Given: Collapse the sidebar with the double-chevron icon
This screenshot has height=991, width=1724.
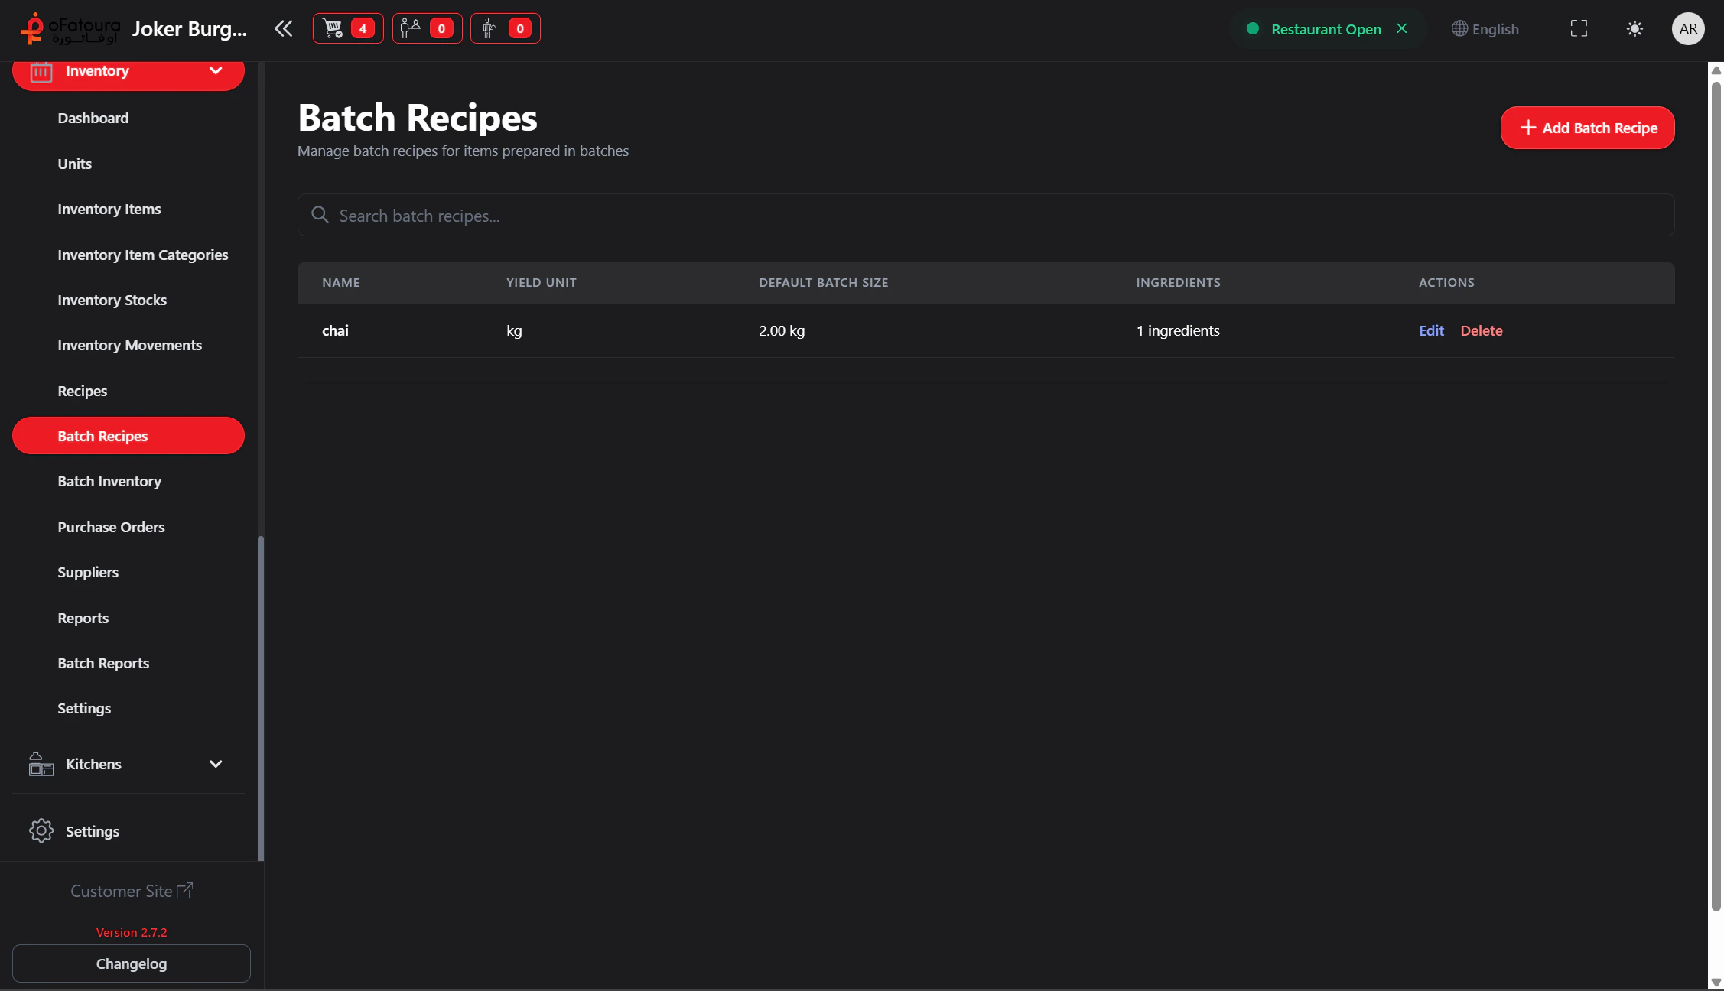Looking at the screenshot, I should 283,28.
